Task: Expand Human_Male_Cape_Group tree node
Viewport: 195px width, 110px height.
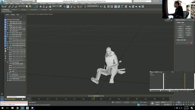Action: 8,46
